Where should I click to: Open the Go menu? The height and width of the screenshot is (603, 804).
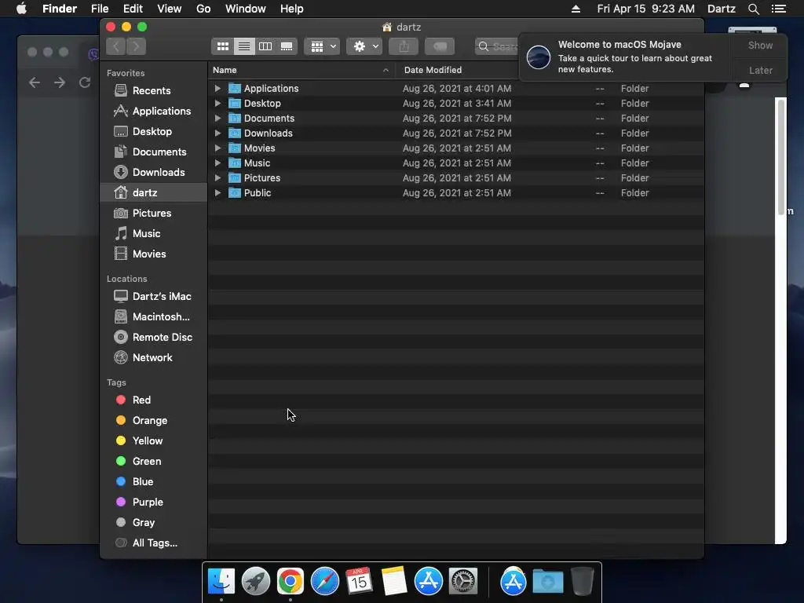tap(203, 9)
